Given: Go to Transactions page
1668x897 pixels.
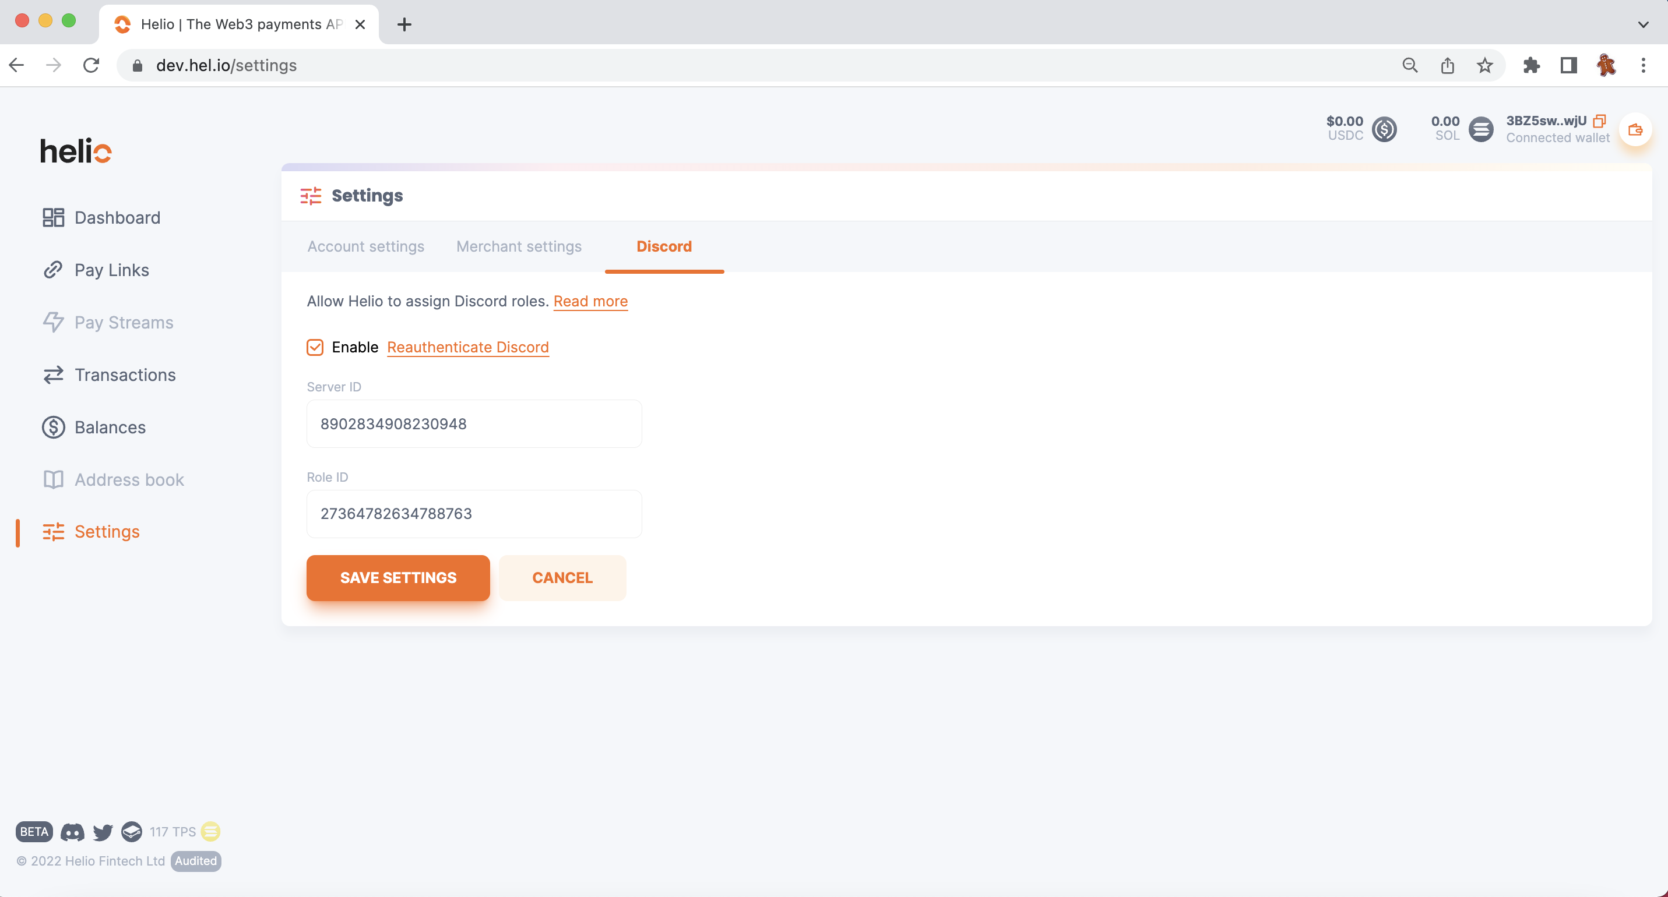Looking at the screenshot, I should (x=109, y=375).
